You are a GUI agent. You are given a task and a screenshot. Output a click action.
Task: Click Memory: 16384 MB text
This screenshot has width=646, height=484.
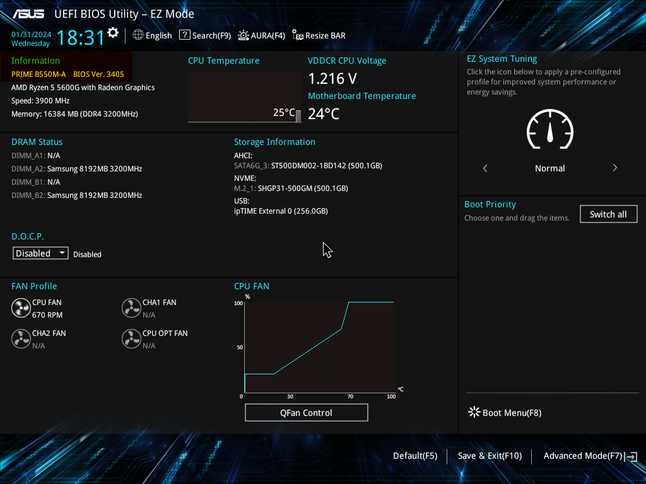pos(74,113)
